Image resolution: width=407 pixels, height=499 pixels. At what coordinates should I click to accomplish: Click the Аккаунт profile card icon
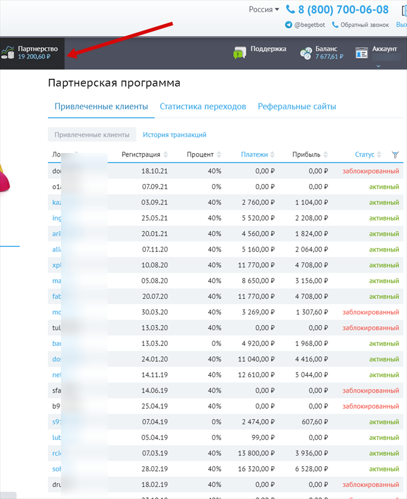click(362, 53)
